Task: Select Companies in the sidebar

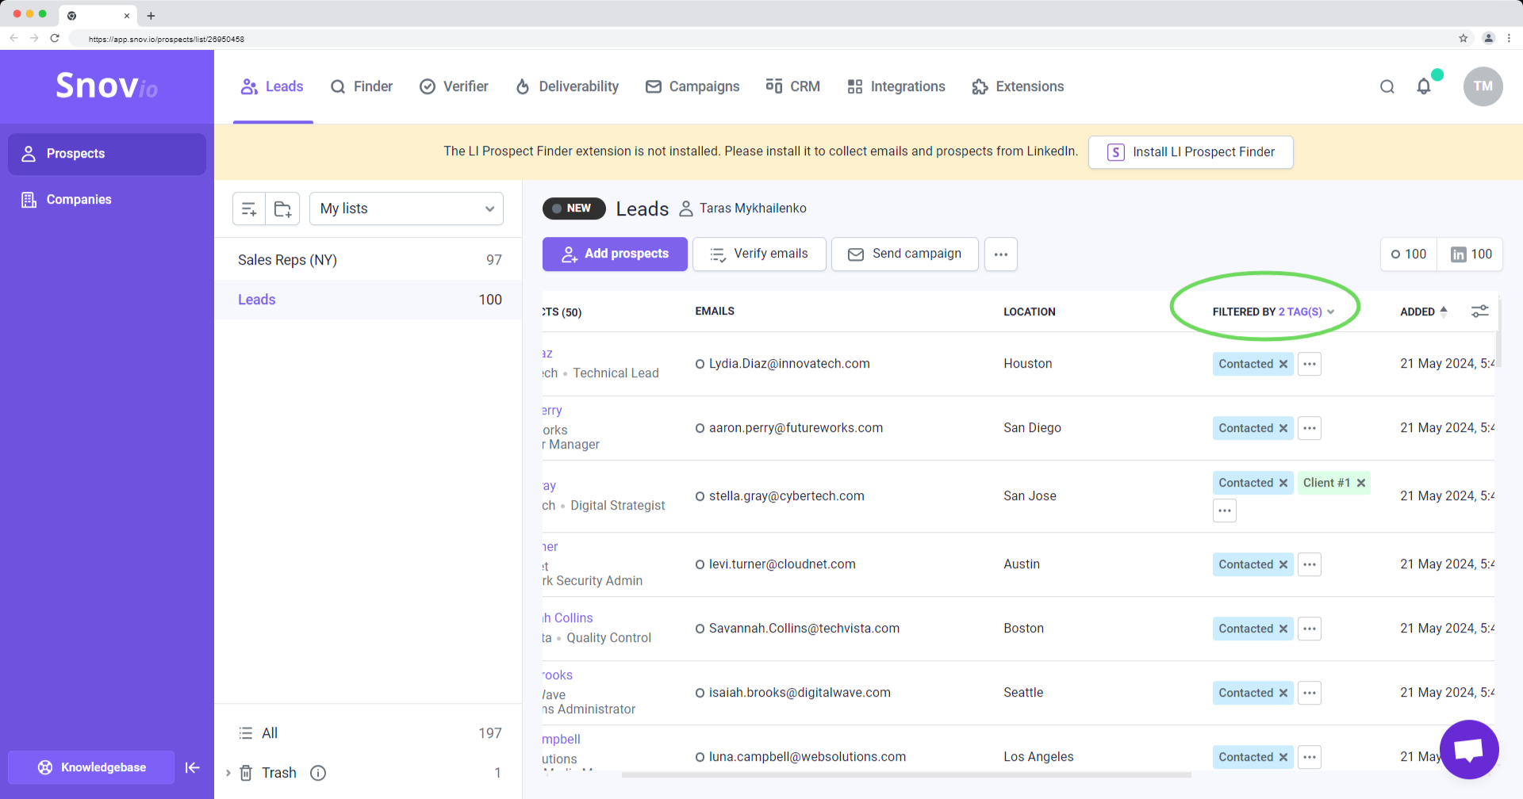Action: (x=107, y=200)
